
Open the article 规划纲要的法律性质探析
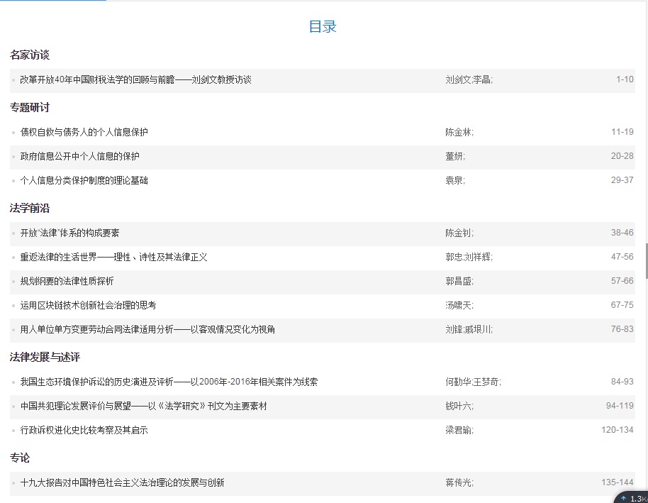(67, 282)
